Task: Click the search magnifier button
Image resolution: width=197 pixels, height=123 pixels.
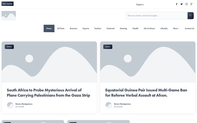Action: point(190,16)
